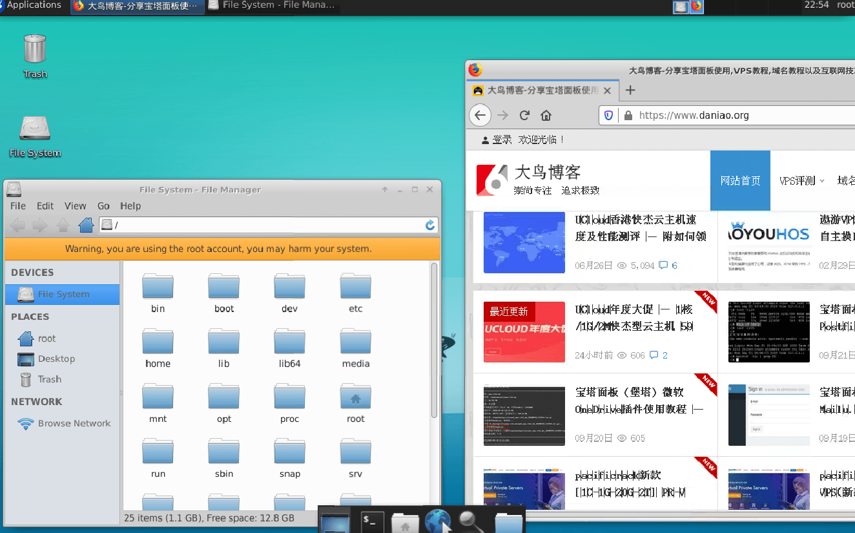Click the 6 comments link under first article
Image resolution: width=855 pixels, height=533 pixels.
click(668, 266)
